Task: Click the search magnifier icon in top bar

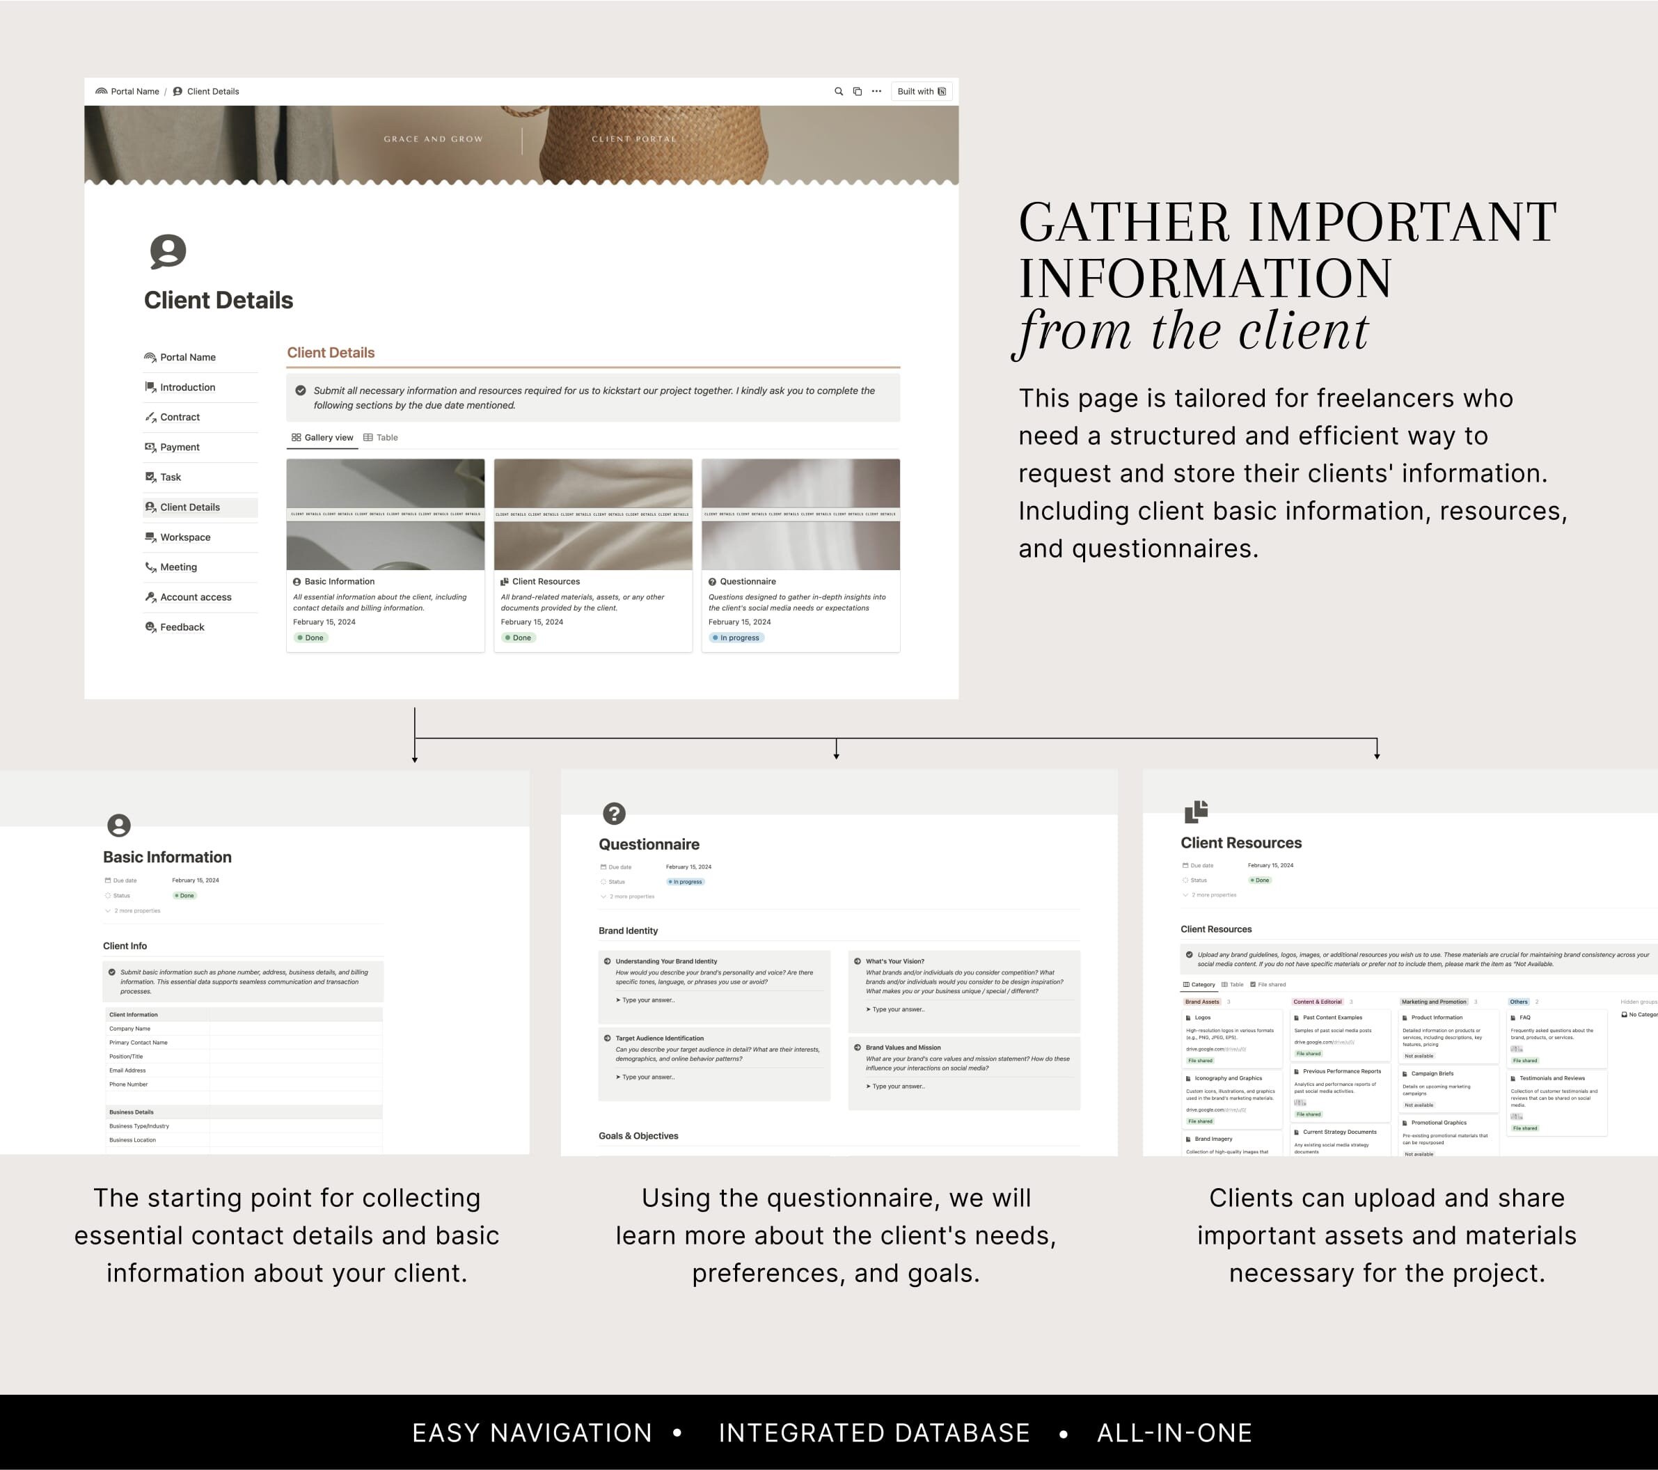Action: pos(839,92)
